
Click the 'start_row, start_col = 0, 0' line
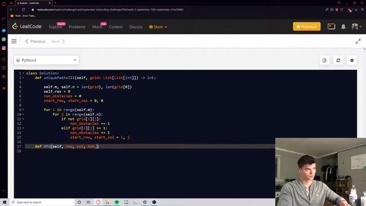[73, 101]
